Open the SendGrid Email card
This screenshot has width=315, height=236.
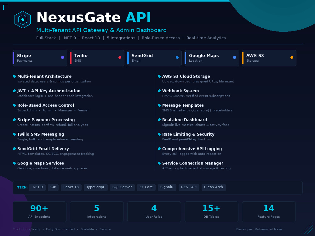pyautogui.click(x=154, y=58)
